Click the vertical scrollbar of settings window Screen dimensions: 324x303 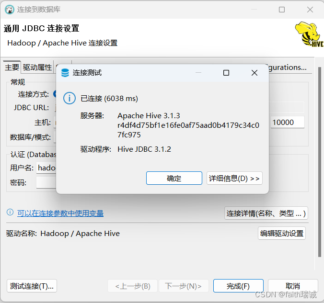click(x=320, y=162)
